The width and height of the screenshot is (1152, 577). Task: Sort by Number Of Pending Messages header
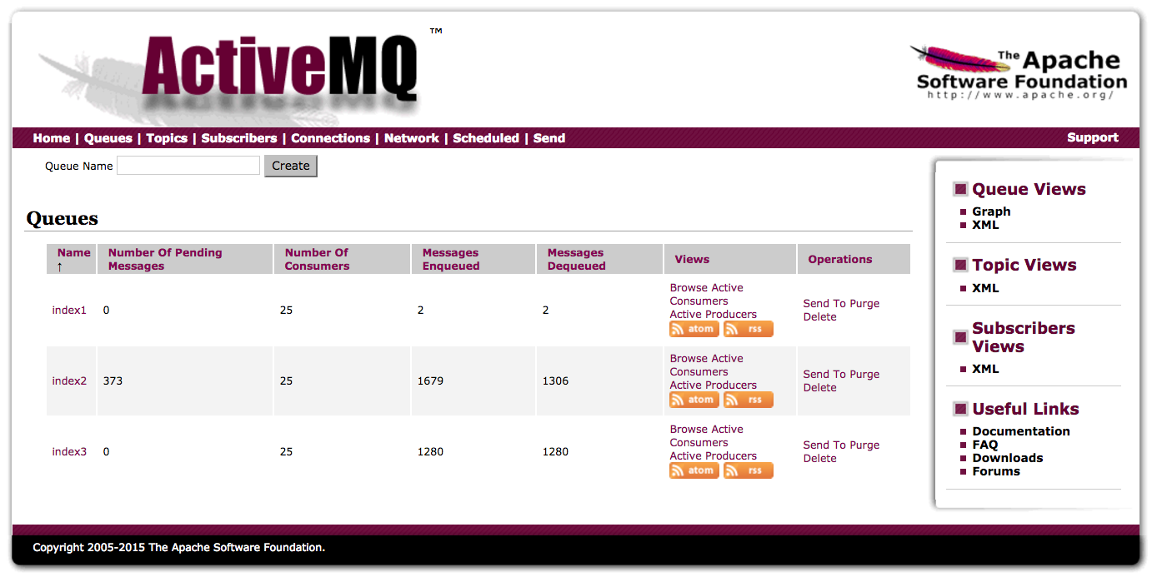pos(165,259)
